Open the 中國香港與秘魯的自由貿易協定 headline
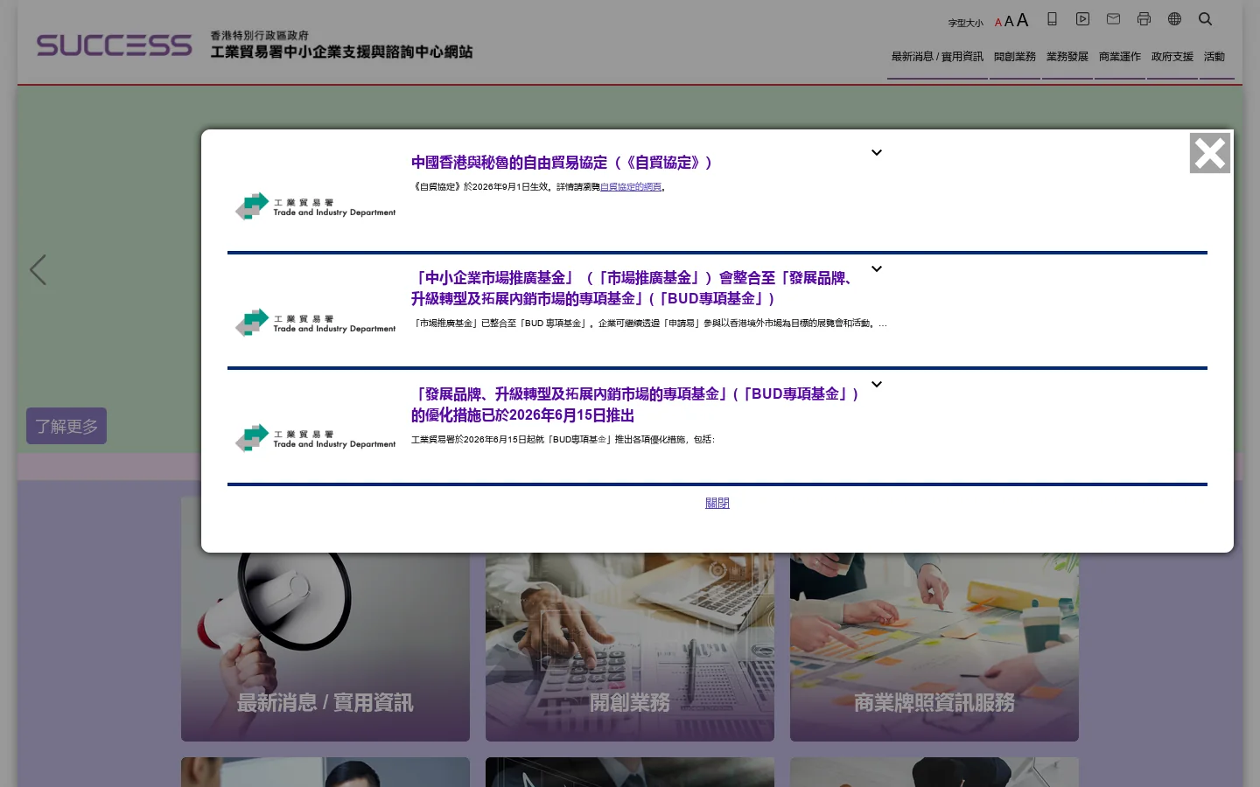 (x=563, y=163)
